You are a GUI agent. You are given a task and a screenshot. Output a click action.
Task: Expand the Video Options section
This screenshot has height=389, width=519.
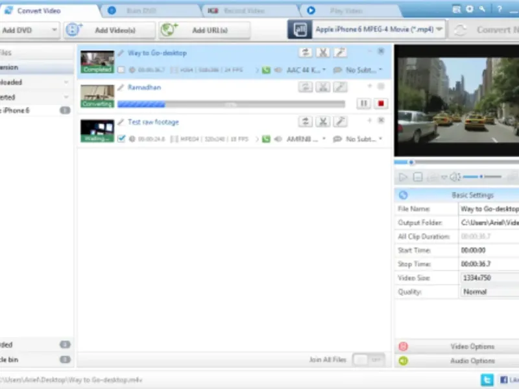click(457, 346)
